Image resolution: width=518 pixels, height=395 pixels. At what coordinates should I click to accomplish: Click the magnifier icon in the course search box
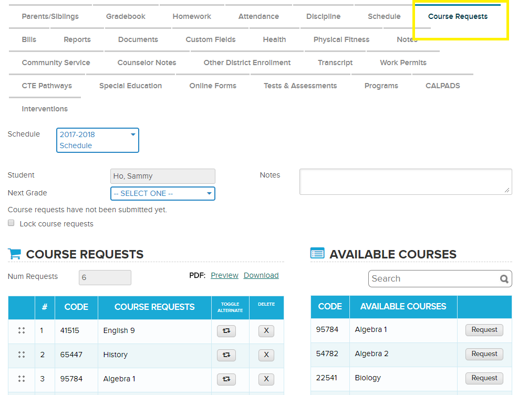pyautogui.click(x=503, y=278)
